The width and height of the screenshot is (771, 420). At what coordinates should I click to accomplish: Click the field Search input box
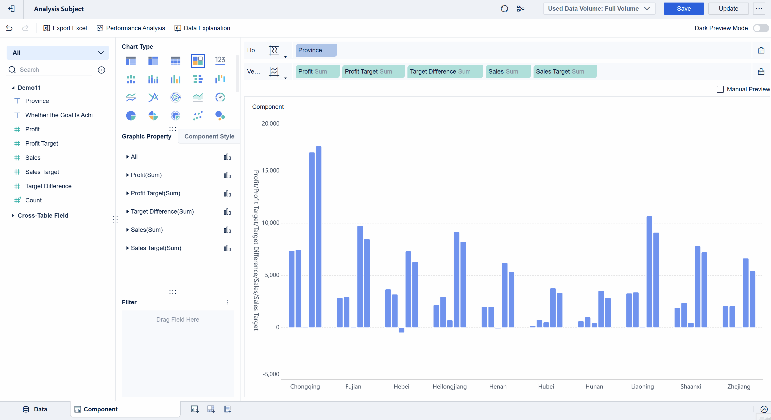click(54, 70)
